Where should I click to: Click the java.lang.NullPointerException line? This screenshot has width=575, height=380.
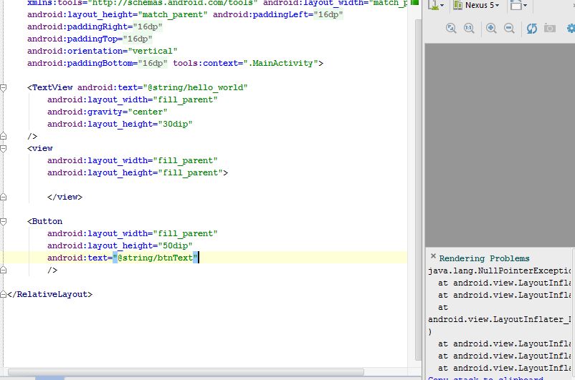[x=500, y=271]
